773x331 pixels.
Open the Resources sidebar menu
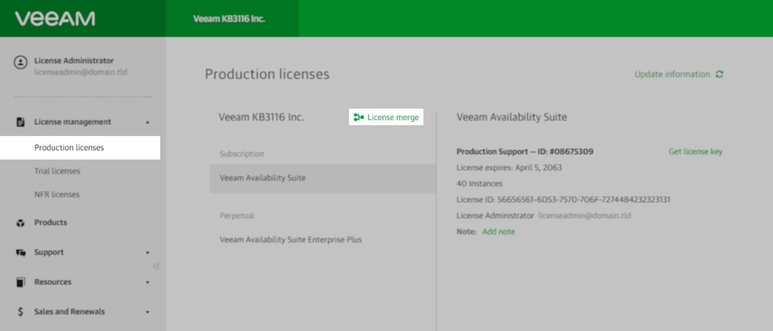point(53,282)
